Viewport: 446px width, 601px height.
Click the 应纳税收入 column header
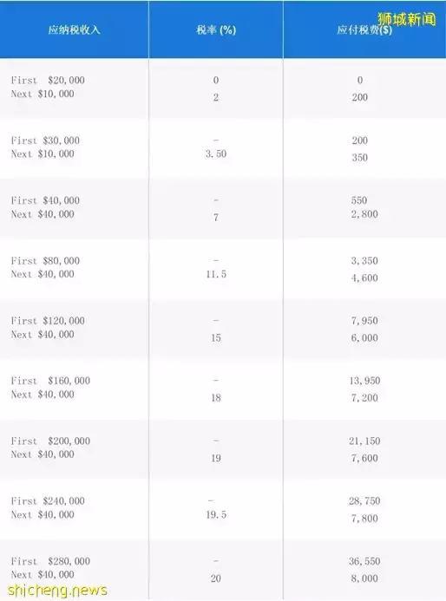tap(74, 29)
